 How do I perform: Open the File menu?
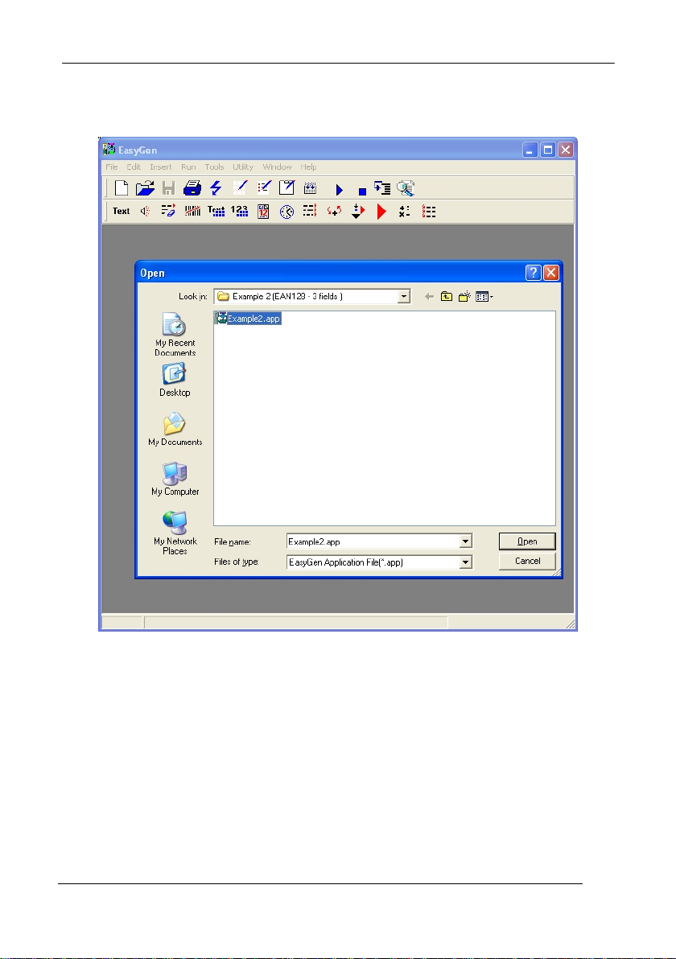pyautogui.click(x=111, y=167)
